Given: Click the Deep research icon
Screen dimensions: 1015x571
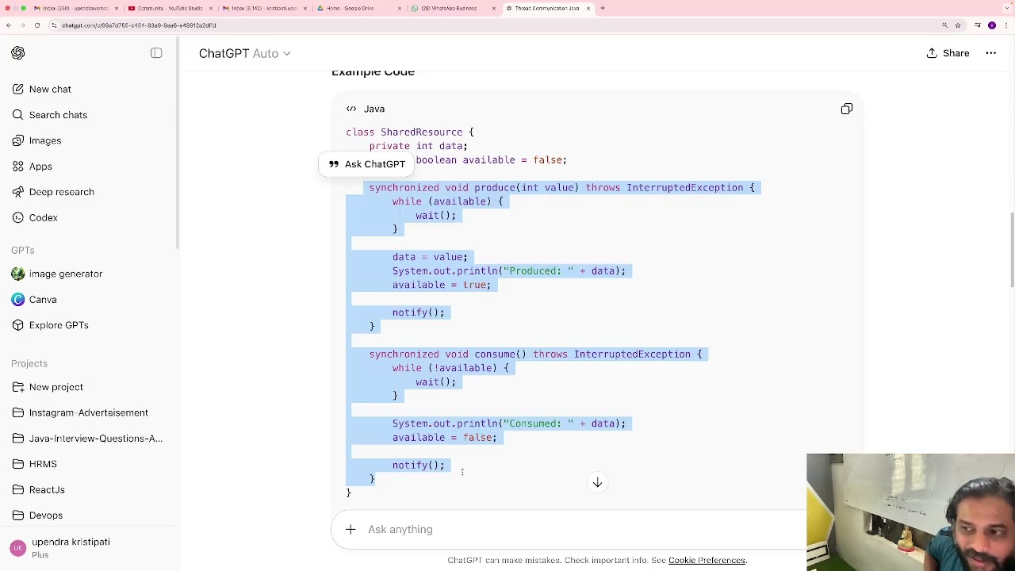Looking at the screenshot, I should 18,192.
